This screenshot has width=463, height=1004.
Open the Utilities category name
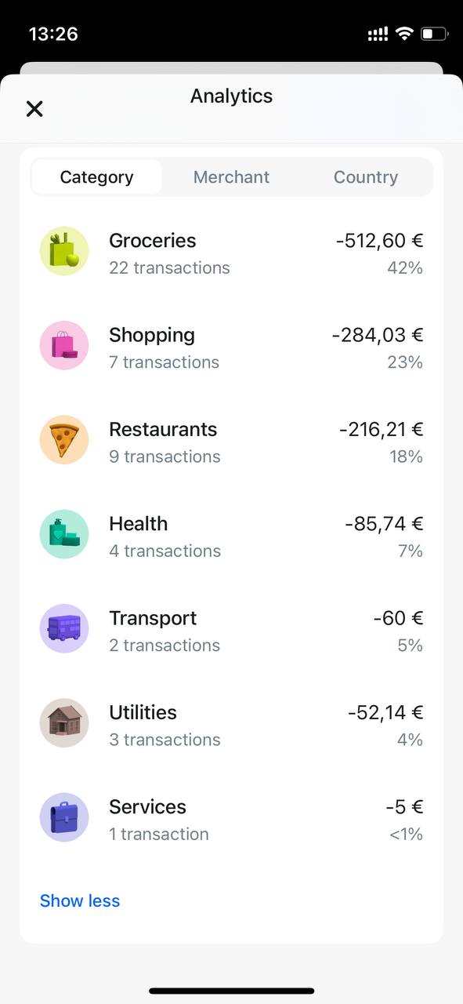[x=143, y=712]
